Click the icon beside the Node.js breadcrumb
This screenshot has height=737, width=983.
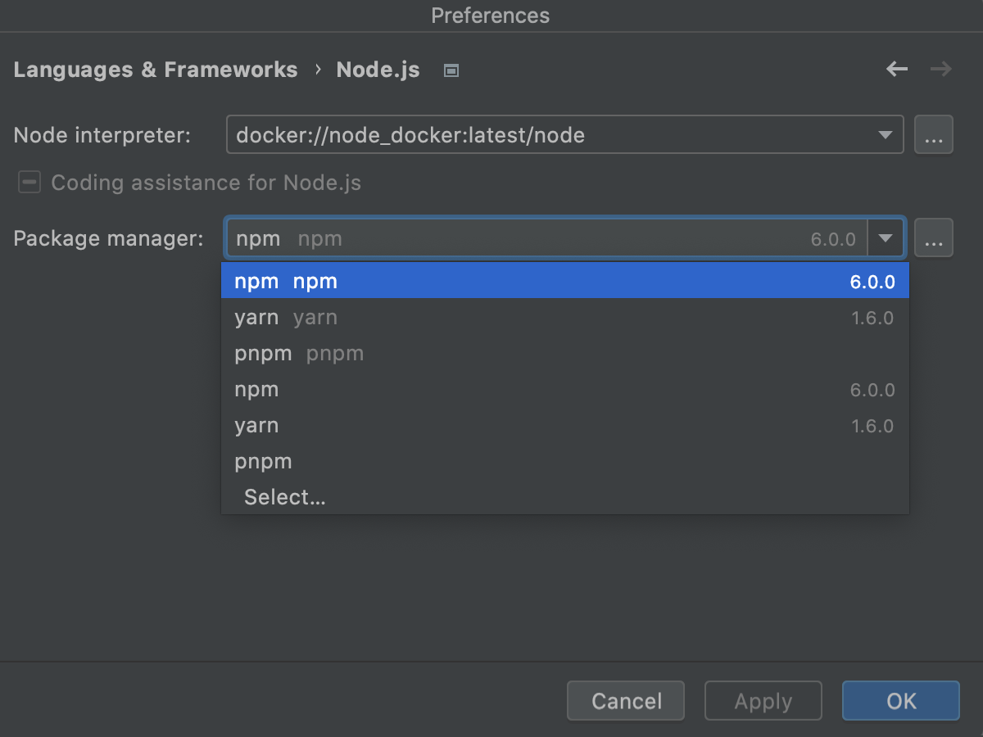click(x=450, y=70)
